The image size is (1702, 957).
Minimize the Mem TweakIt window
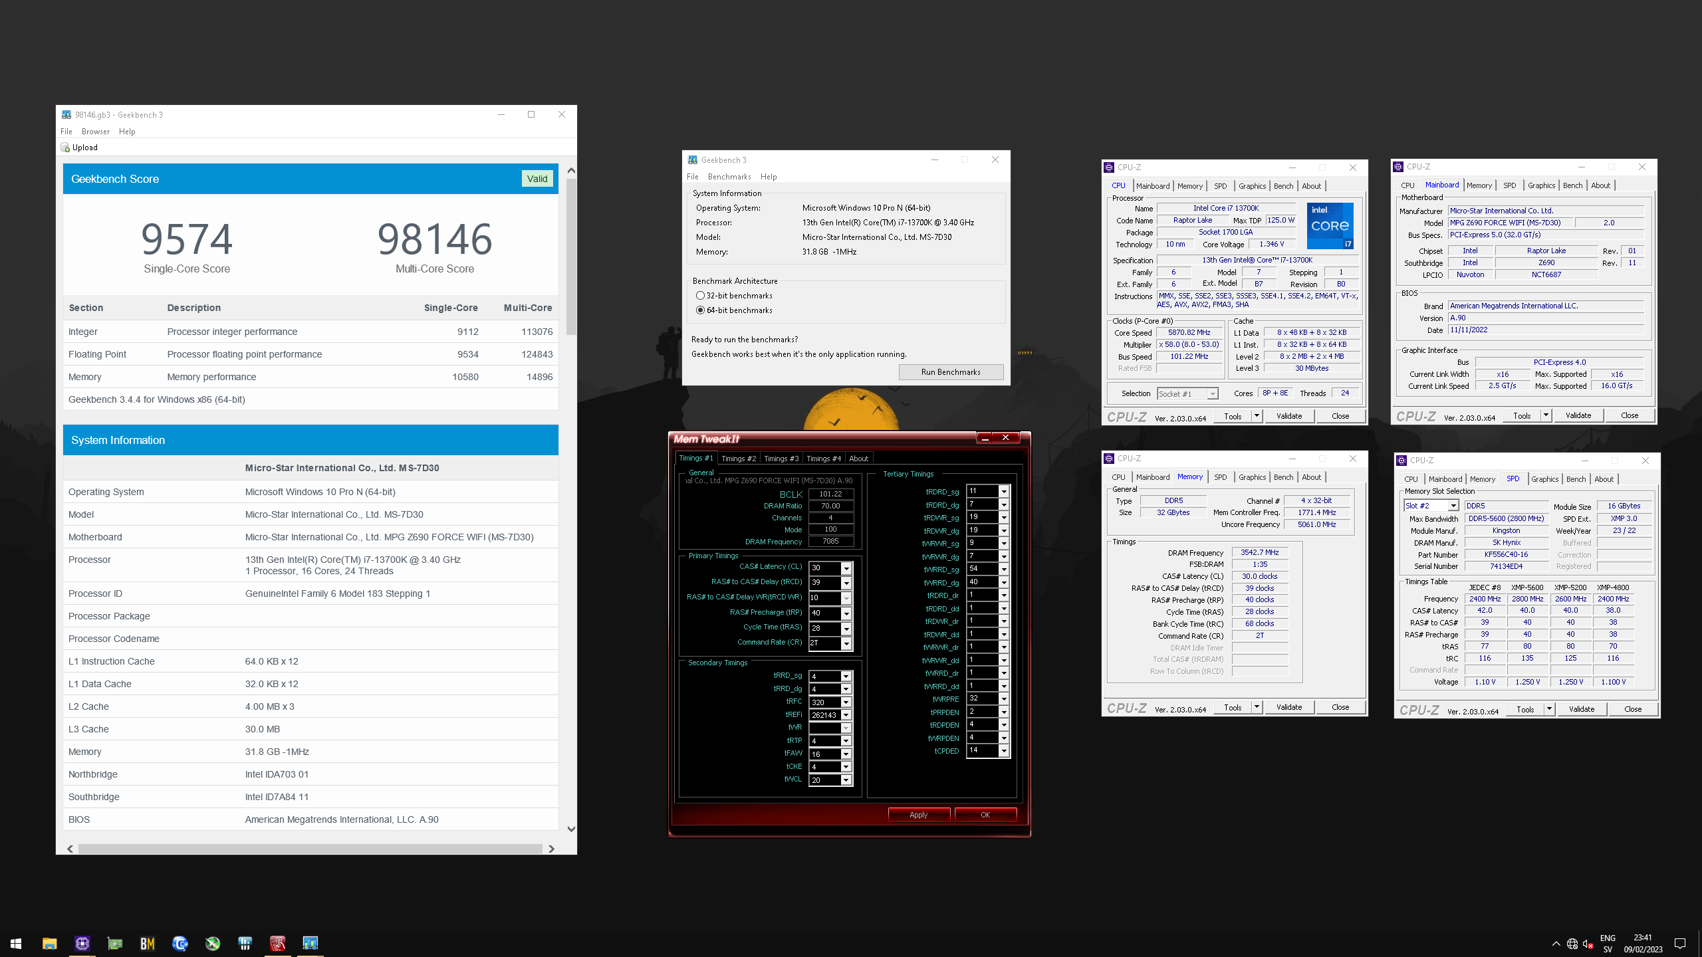(x=985, y=437)
